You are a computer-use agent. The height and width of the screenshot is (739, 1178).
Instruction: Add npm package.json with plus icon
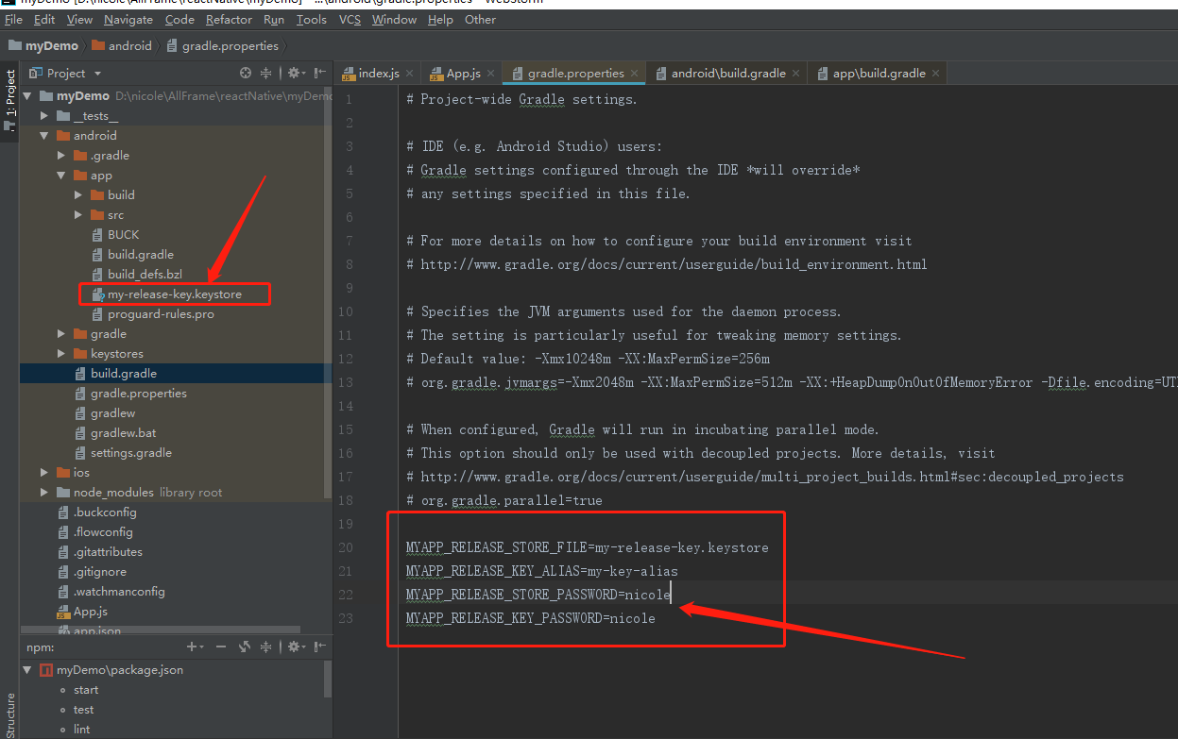[194, 647]
